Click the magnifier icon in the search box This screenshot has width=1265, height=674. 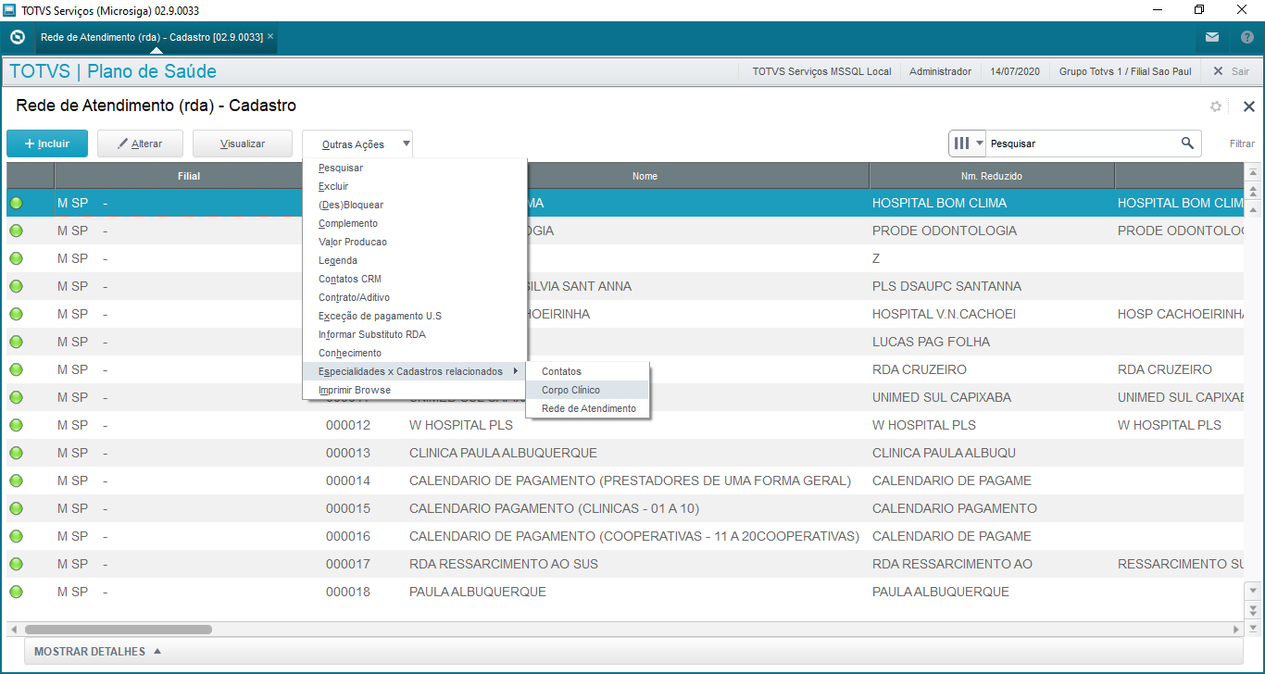[1187, 144]
